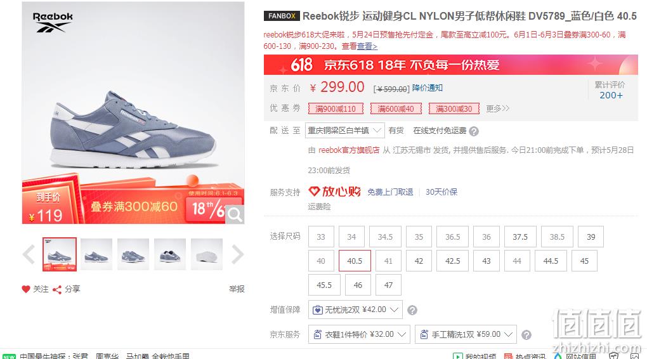
Task: Click 更多>> to view more coupons
Action: [498, 108]
